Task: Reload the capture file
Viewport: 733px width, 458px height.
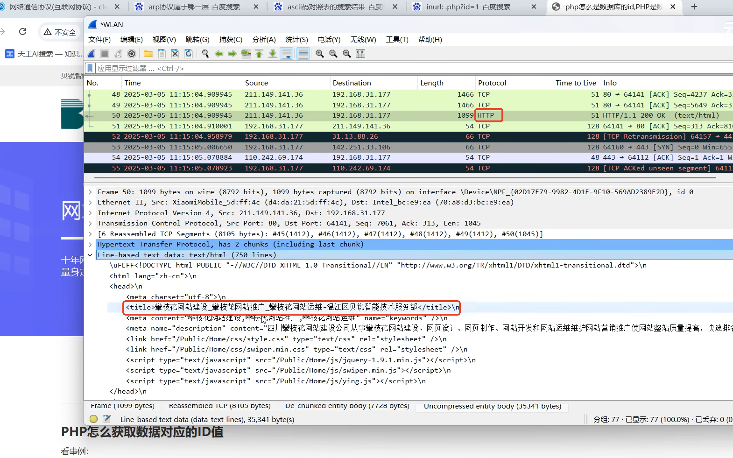Action: (x=189, y=54)
